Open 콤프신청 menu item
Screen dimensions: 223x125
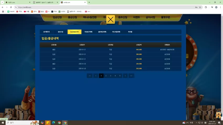pos(123,17)
